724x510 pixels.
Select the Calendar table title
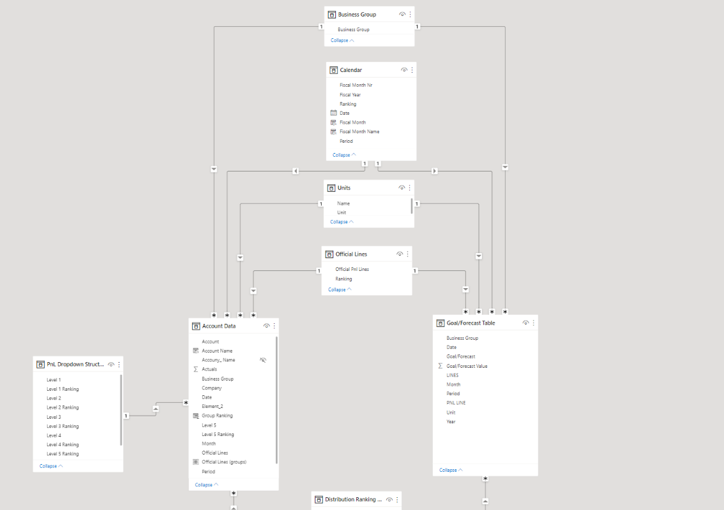[351, 70]
